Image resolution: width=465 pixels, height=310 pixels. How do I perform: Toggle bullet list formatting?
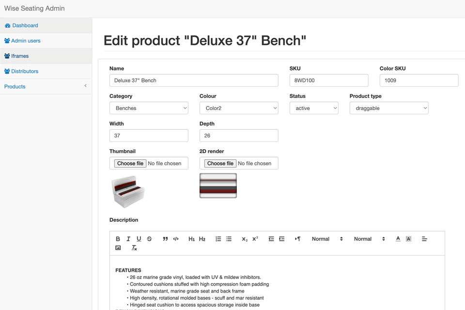229,239
